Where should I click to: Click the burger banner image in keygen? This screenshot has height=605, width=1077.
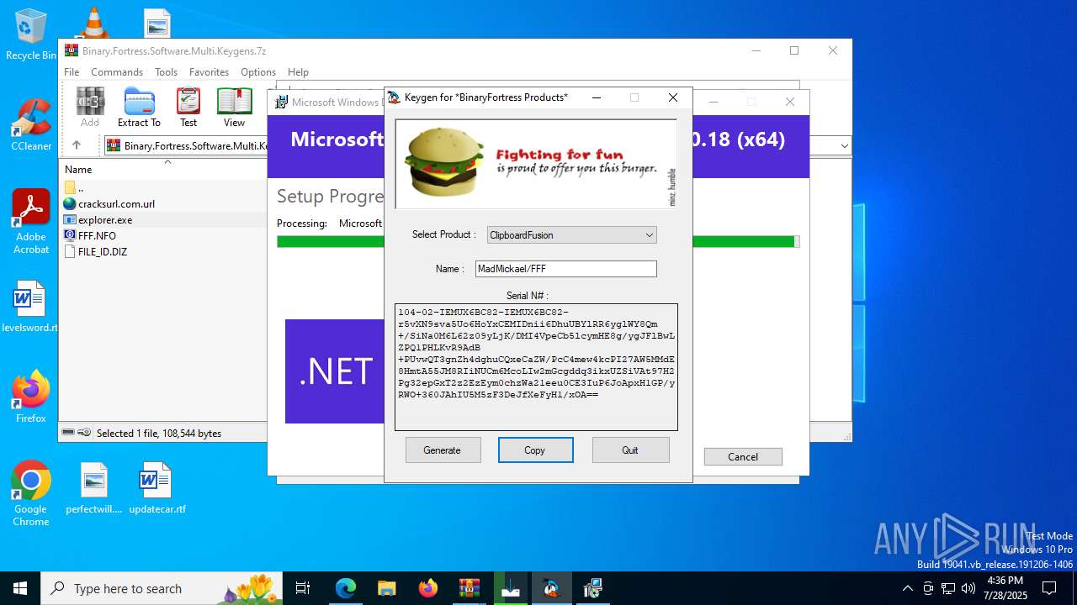click(536, 164)
